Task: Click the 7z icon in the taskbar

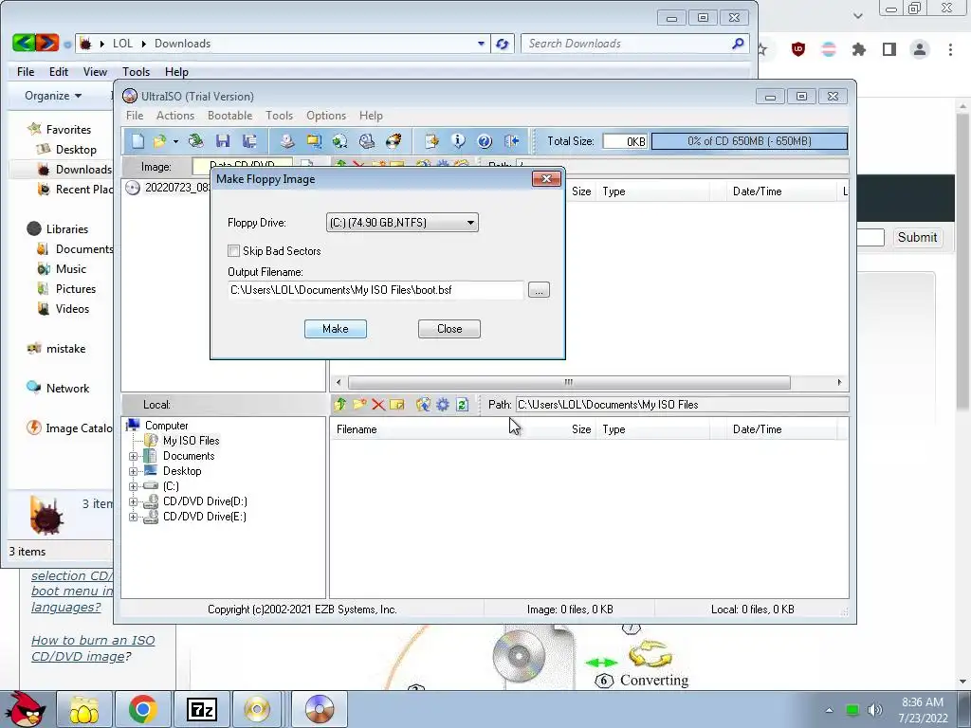Action: point(201,709)
